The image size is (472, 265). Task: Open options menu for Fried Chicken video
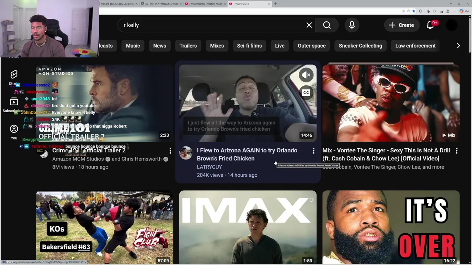pyautogui.click(x=313, y=151)
